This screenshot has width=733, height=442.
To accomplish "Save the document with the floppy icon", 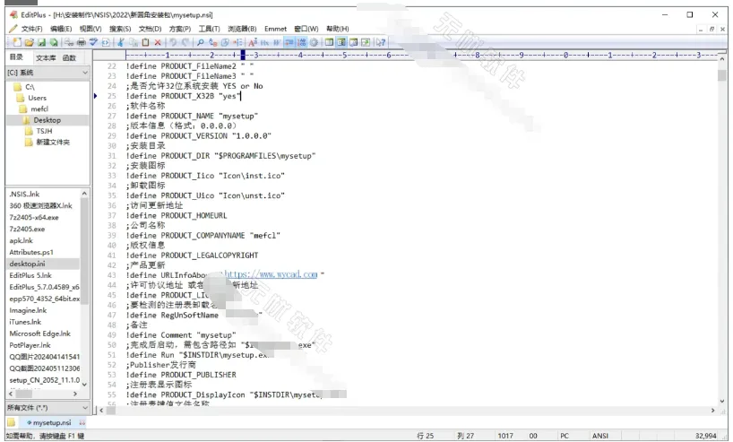I will (x=41, y=42).
